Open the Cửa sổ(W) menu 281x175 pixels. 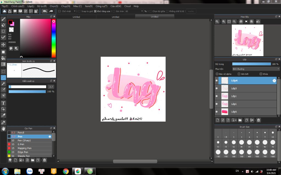click(116, 6)
